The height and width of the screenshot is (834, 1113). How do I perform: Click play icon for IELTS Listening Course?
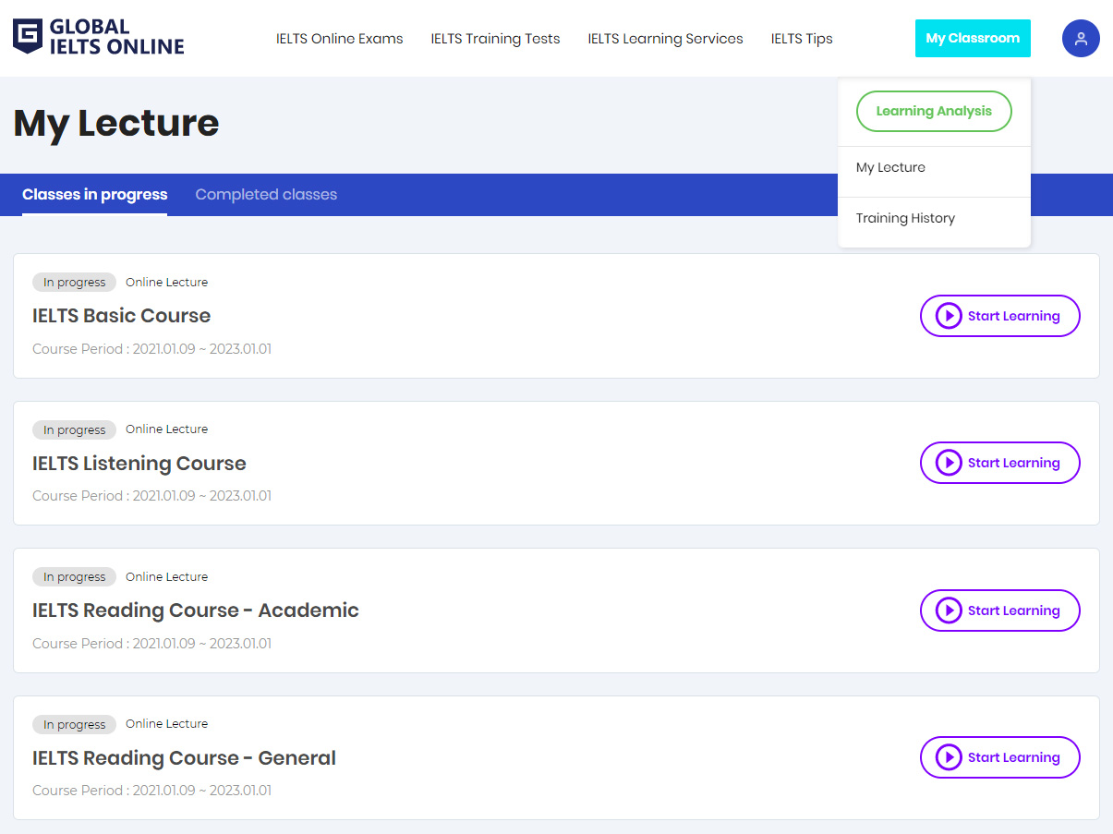[949, 463]
